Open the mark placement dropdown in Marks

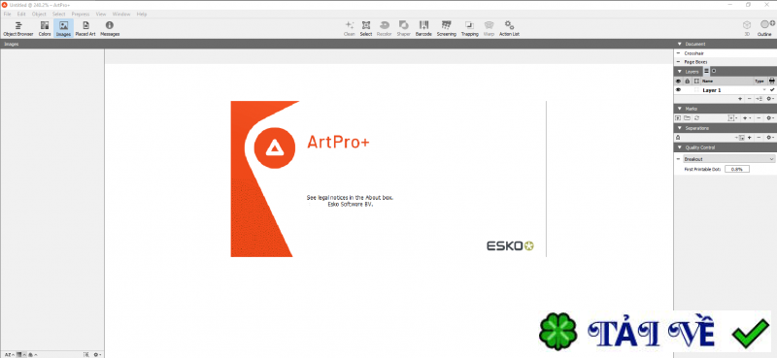coord(733,117)
